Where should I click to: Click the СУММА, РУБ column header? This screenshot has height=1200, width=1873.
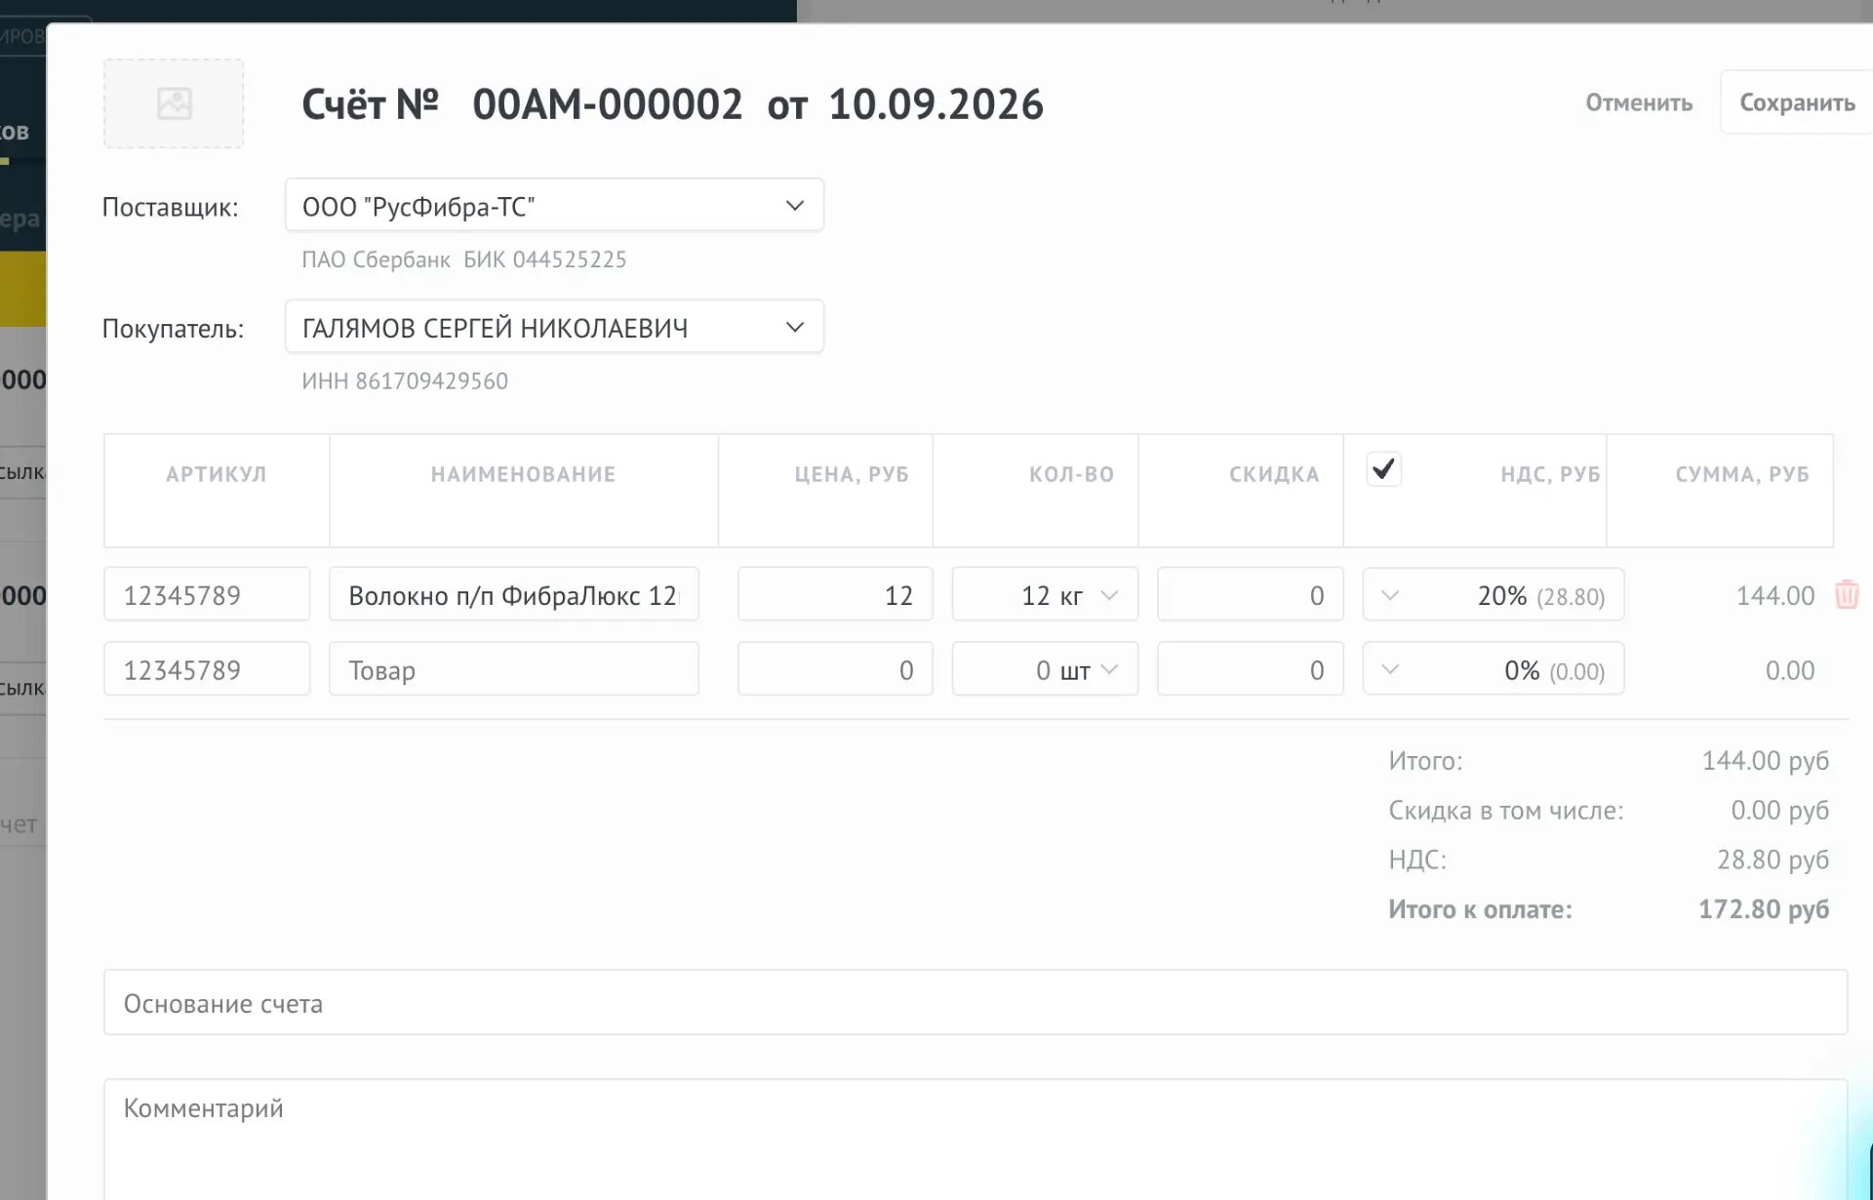coord(1742,474)
